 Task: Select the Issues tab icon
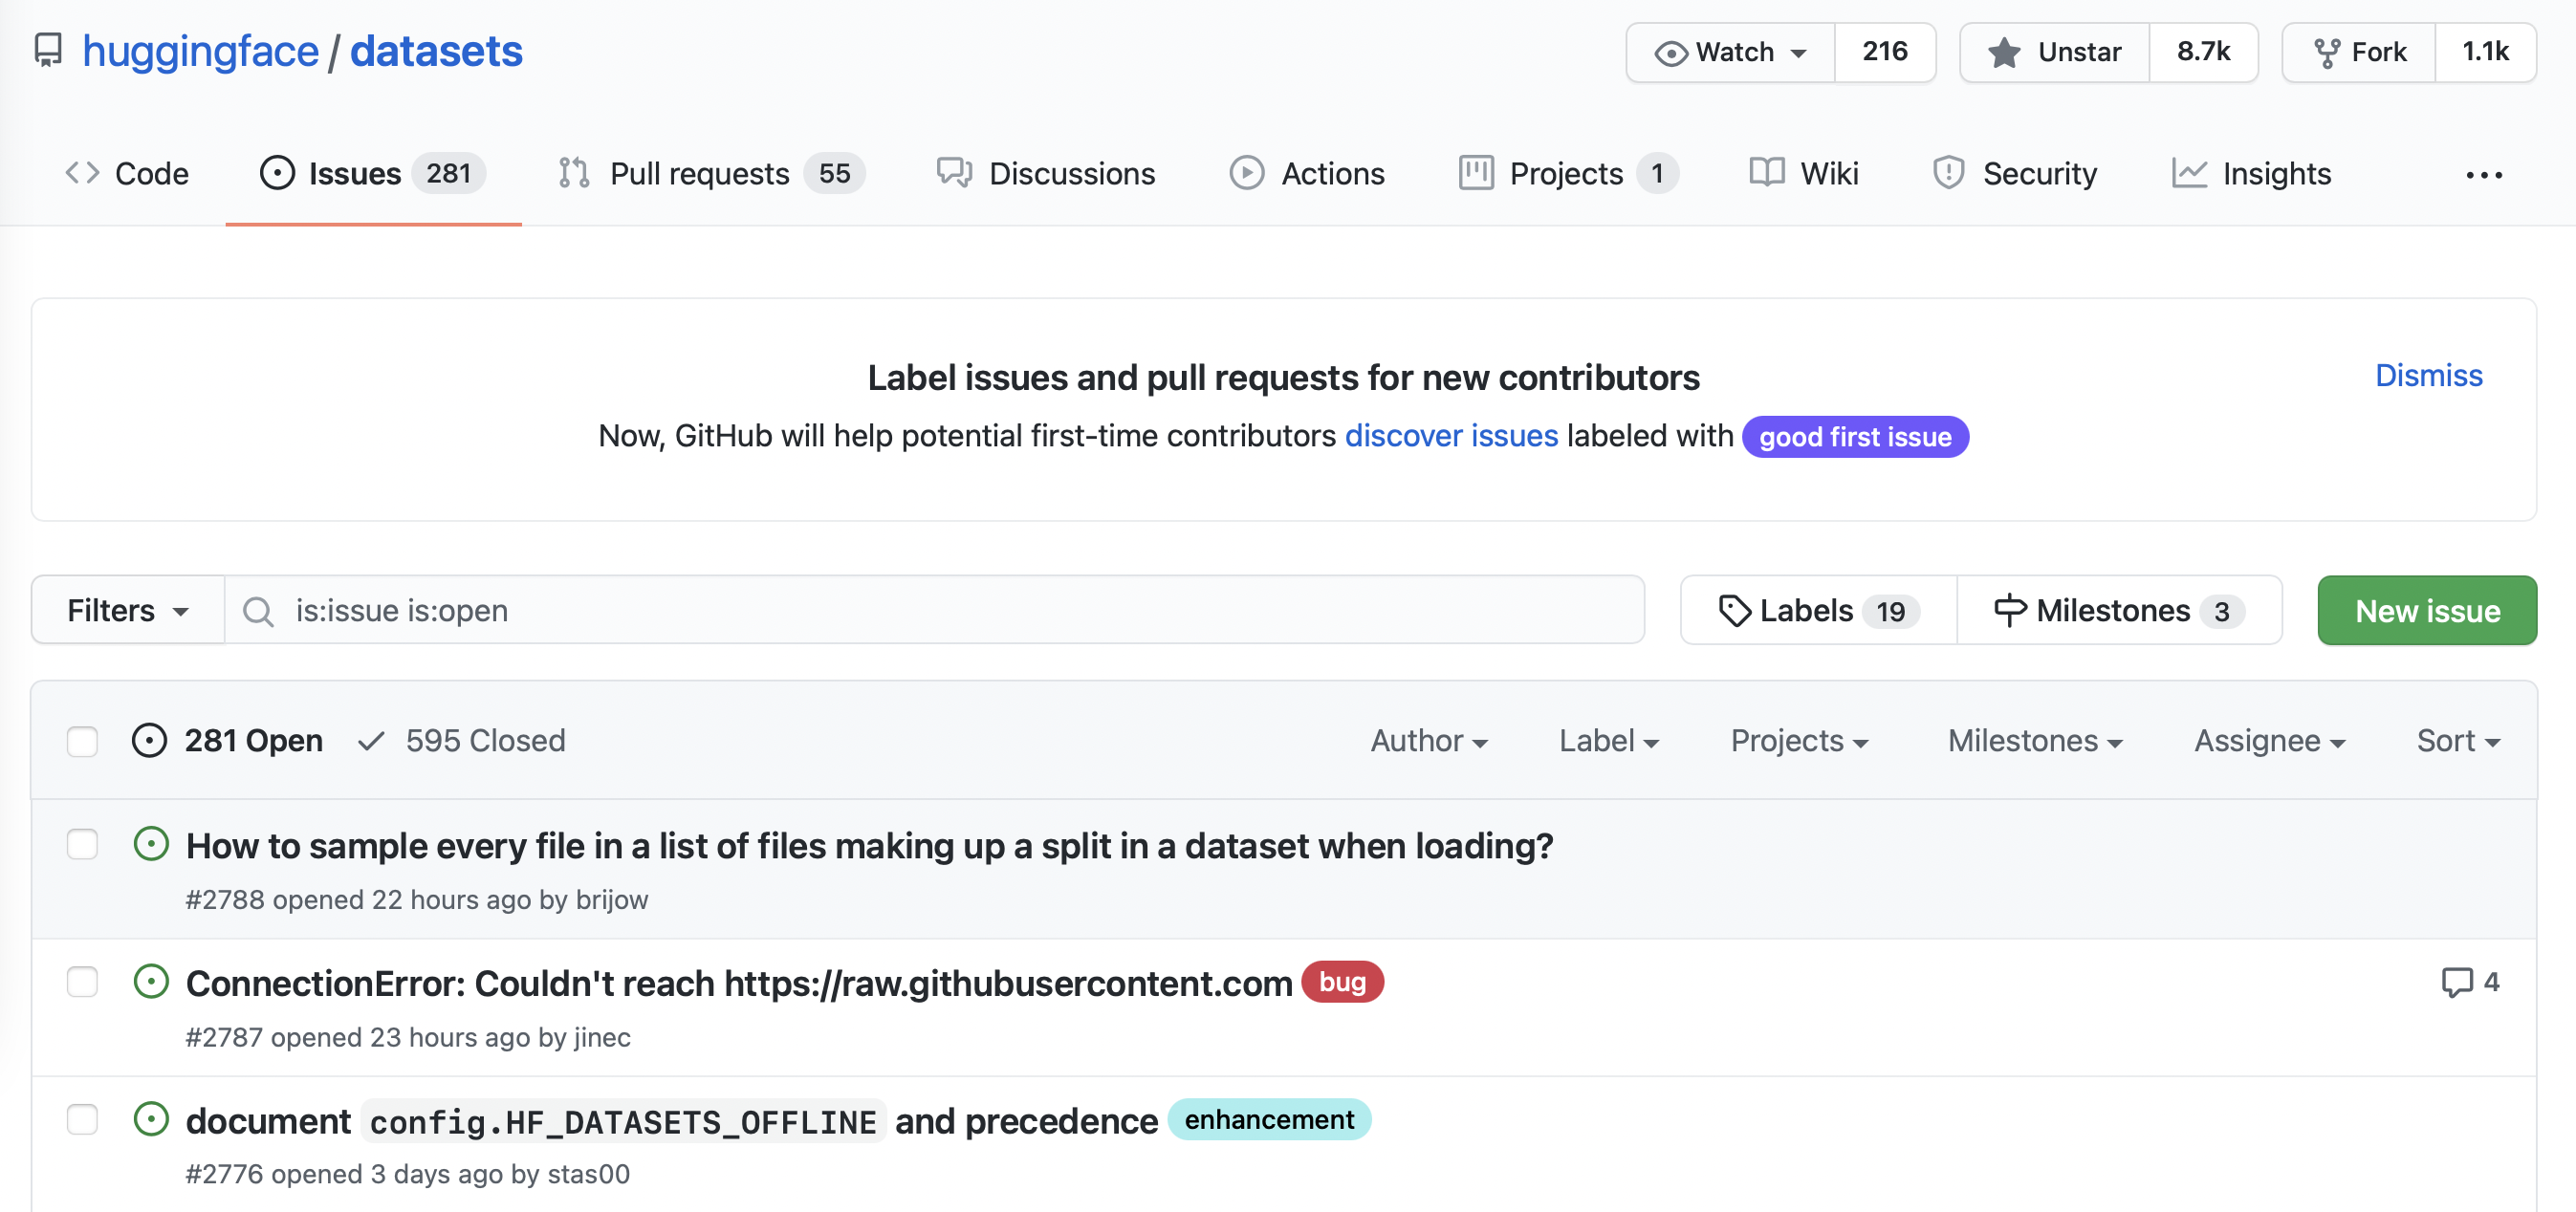276,172
